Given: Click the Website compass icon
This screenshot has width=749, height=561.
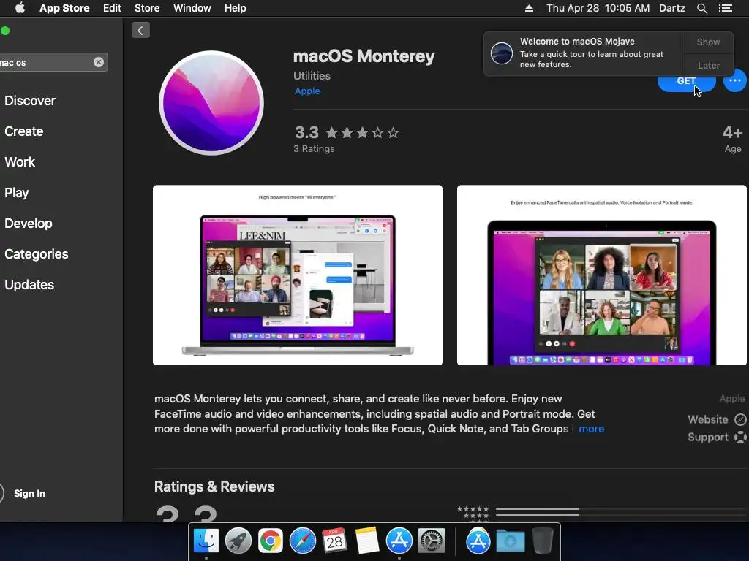Looking at the screenshot, I should (740, 419).
